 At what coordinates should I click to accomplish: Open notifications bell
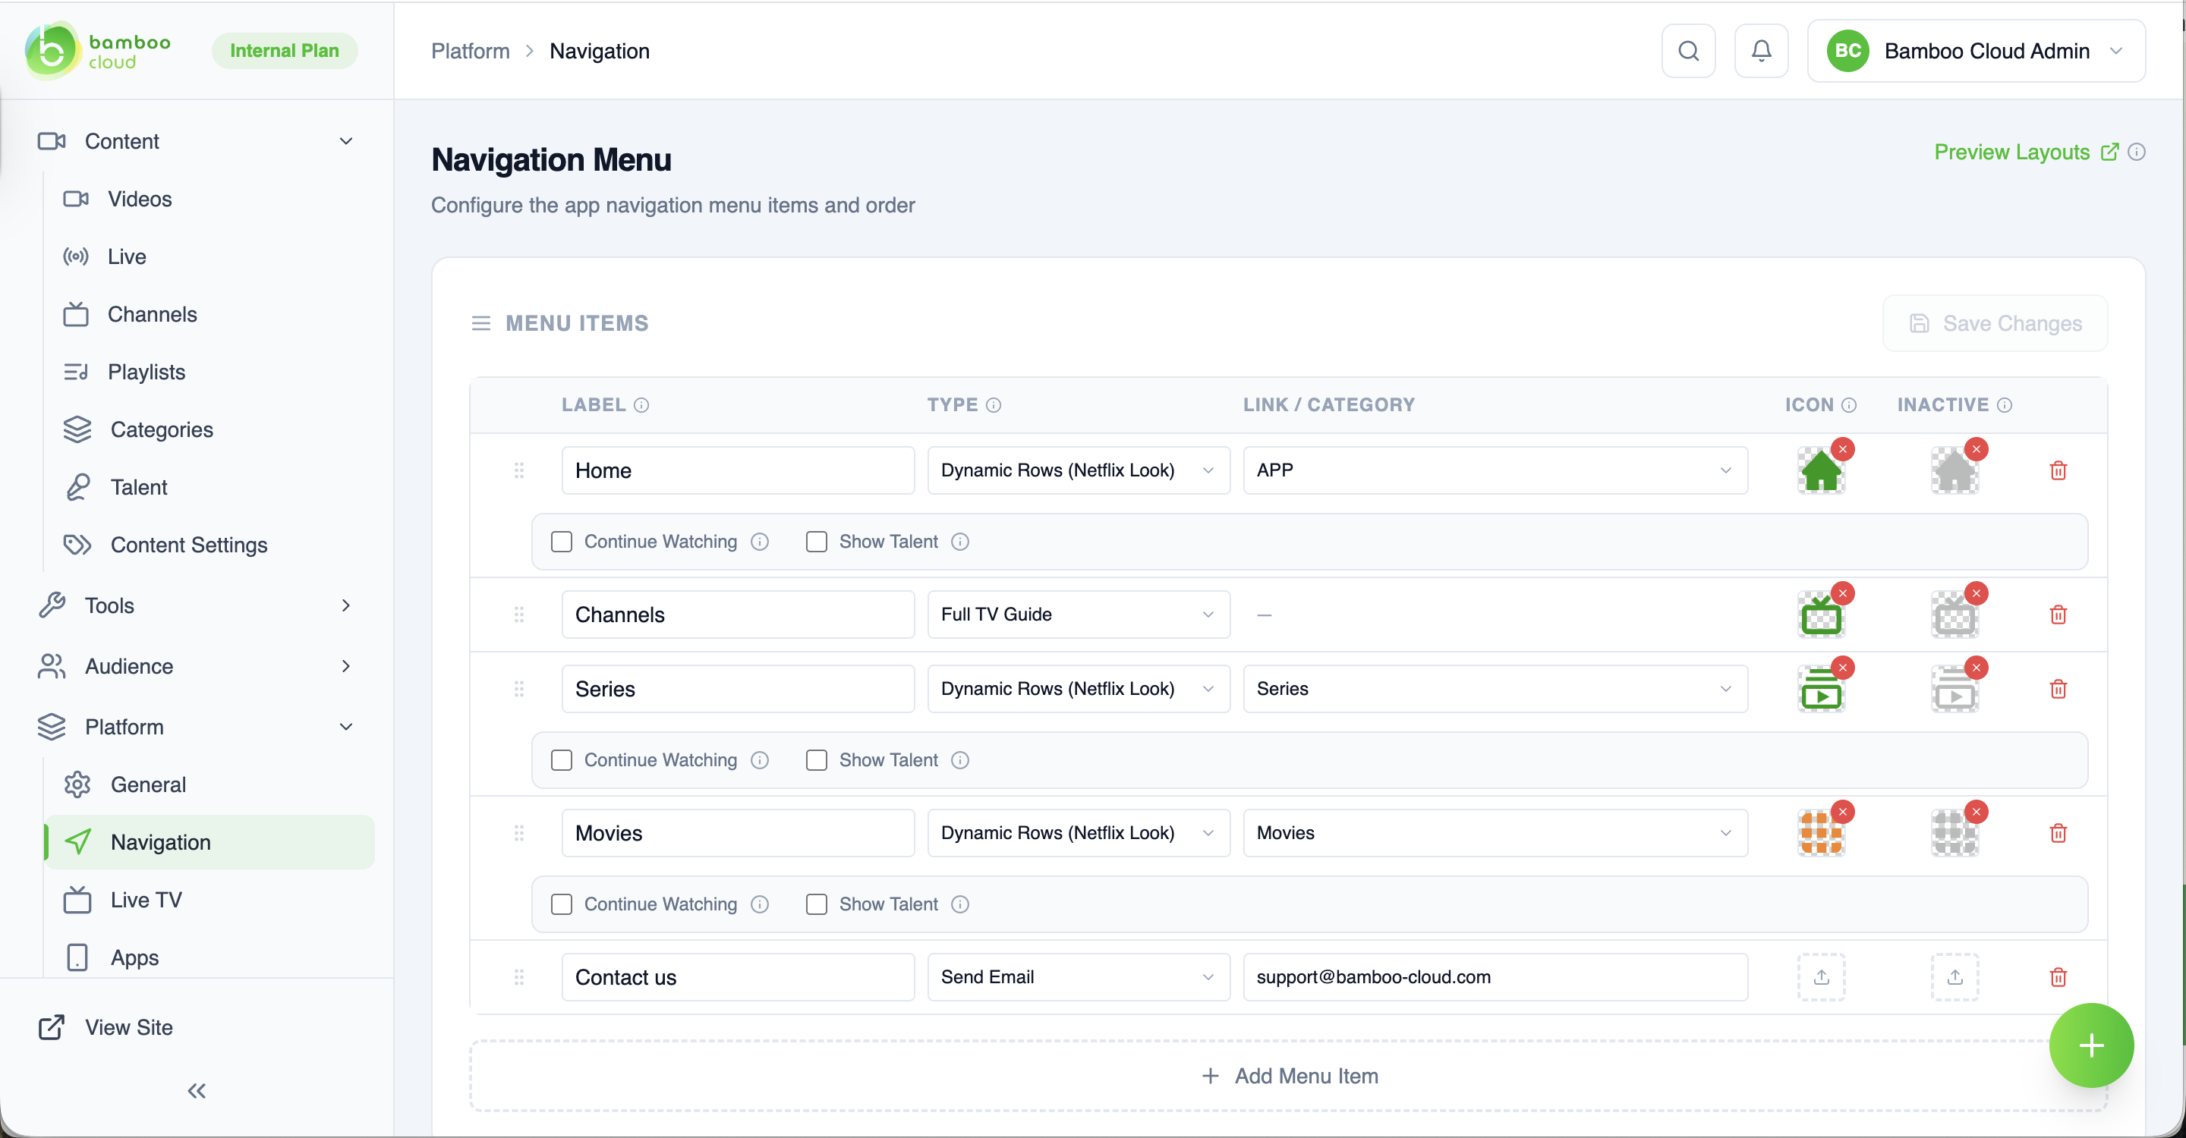coord(1761,51)
